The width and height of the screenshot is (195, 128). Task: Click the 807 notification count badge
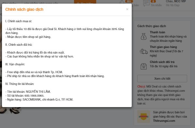tap(129, 1)
